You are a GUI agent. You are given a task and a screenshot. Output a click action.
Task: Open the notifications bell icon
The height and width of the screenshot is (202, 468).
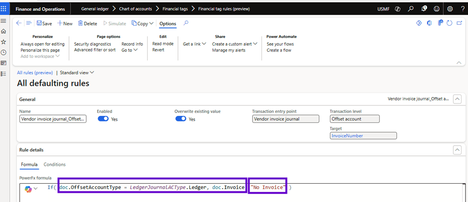(x=424, y=8)
